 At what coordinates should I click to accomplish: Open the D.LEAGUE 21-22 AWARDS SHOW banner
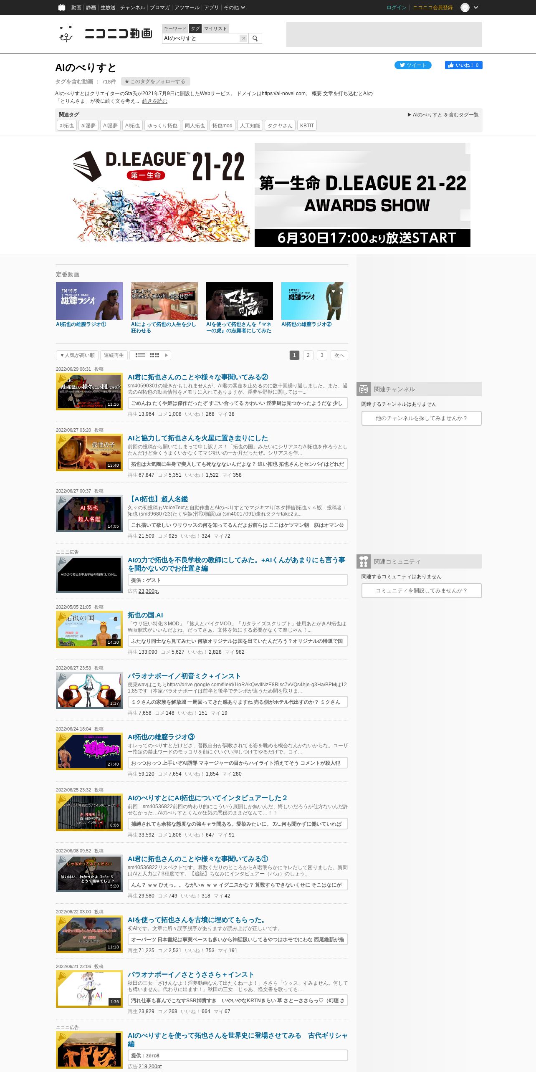click(269, 195)
